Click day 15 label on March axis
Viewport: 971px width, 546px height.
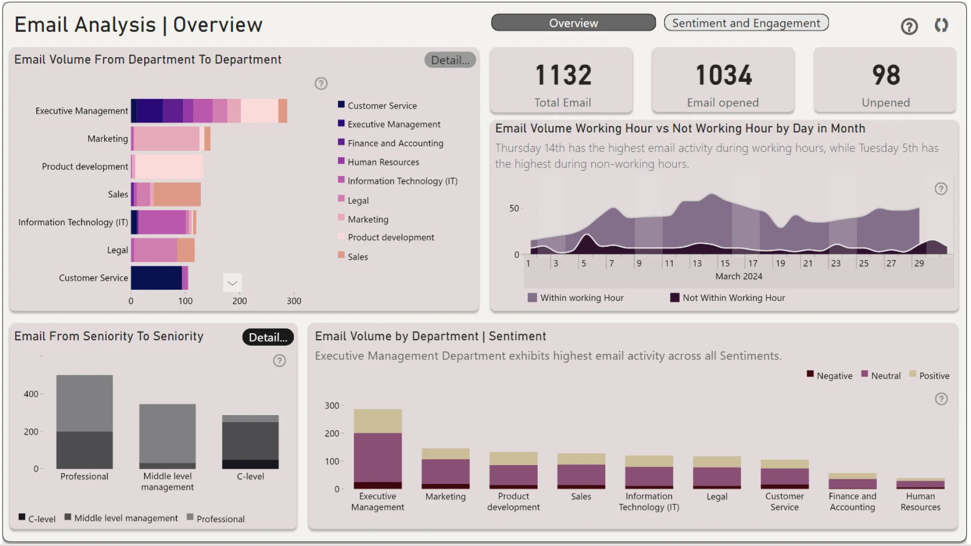coord(725,263)
